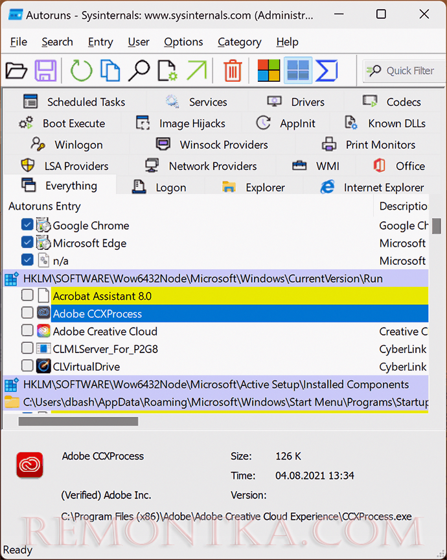Viewport: 447px width, 560px height.
Task: Enable the CLVirtualDrive checkbox
Action: [x=27, y=365]
